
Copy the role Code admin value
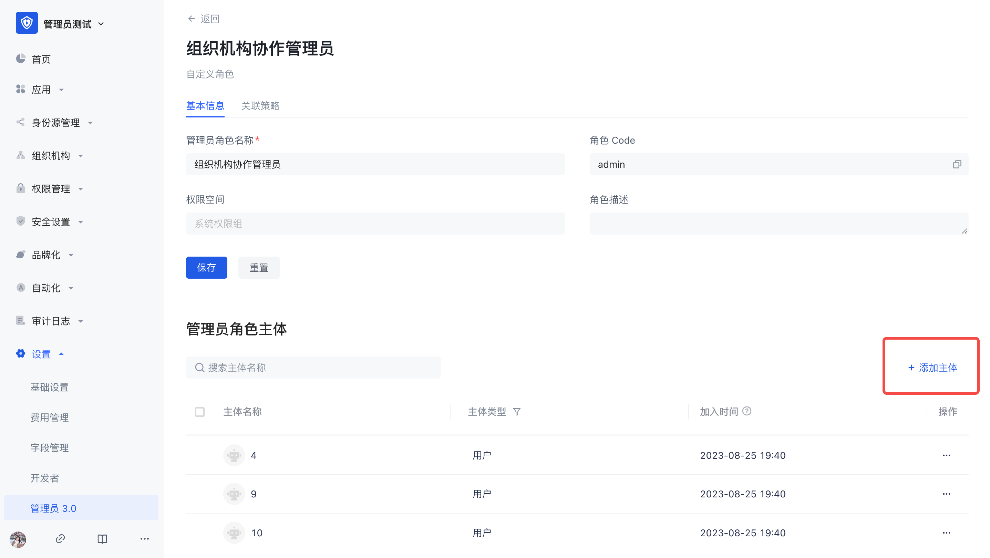click(957, 165)
